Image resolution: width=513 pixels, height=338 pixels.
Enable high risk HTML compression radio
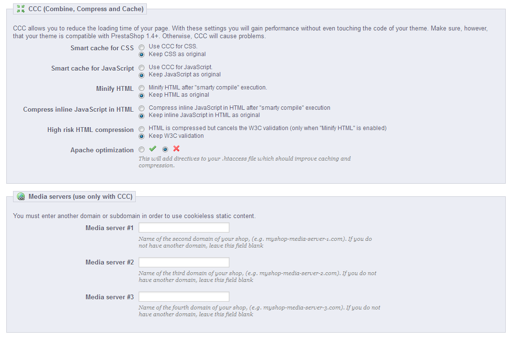tap(142, 129)
